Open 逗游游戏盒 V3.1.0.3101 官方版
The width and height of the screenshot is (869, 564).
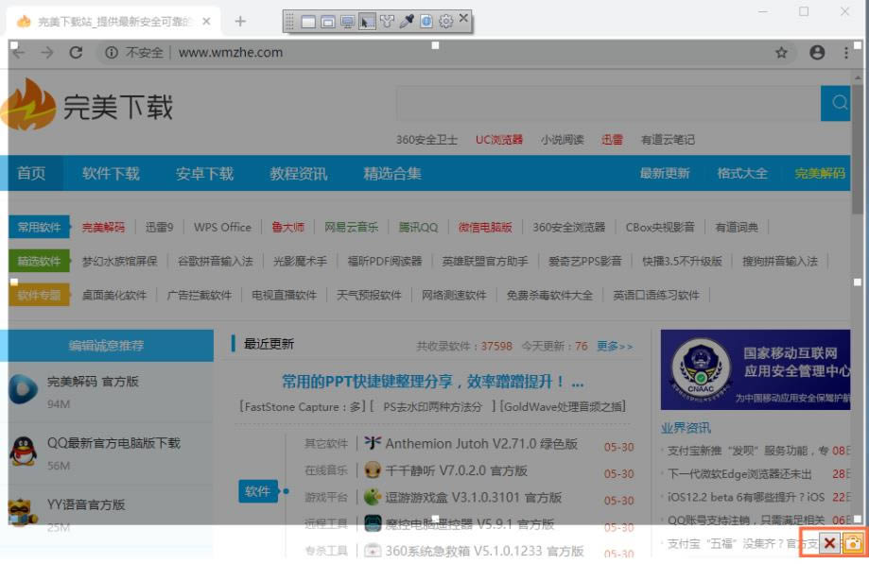click(x=474, y=497)
